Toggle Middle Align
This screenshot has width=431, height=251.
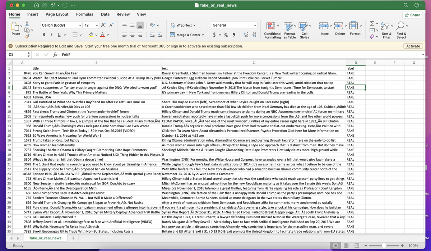point(132,25)
